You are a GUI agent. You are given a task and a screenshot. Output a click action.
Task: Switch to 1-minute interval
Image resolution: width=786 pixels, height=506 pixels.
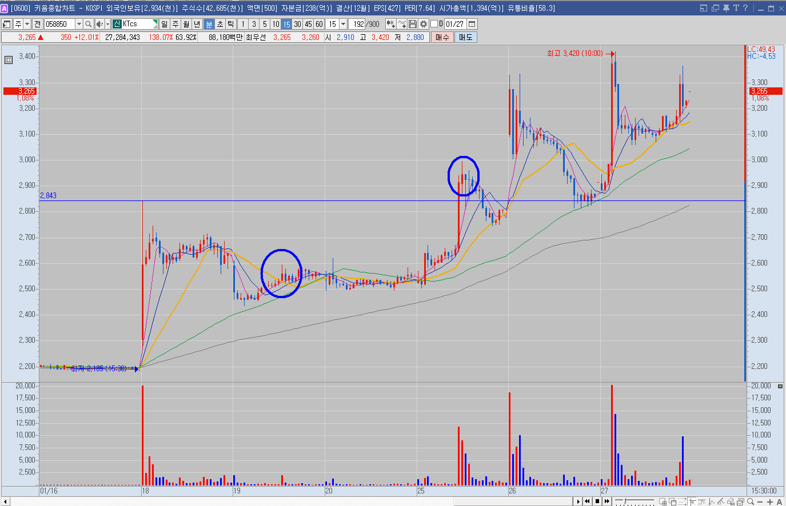tap(243, 24)
